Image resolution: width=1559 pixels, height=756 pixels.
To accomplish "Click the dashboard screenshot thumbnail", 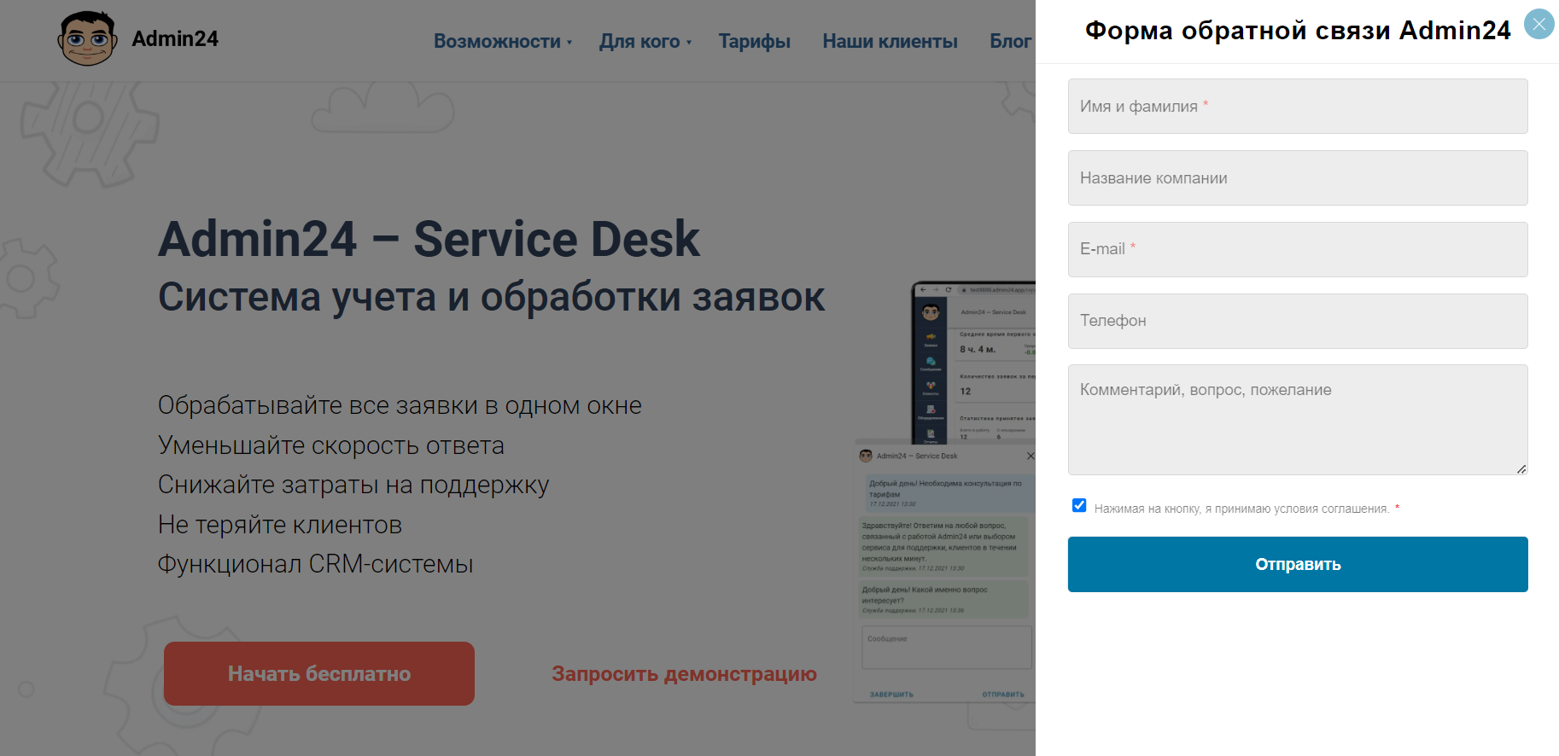I will pos(973,363).
